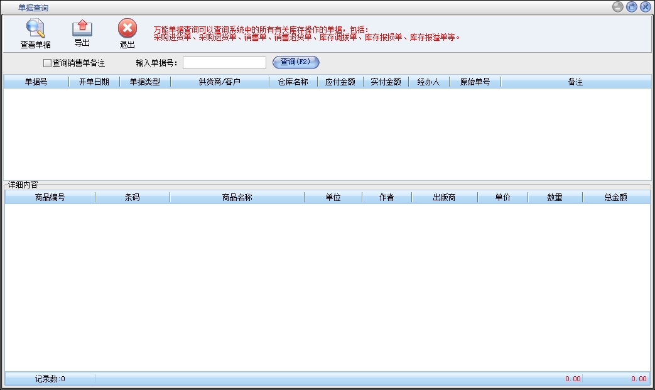Click the 总金额 column header
This screenshot has height=390, width=655.
615,198
